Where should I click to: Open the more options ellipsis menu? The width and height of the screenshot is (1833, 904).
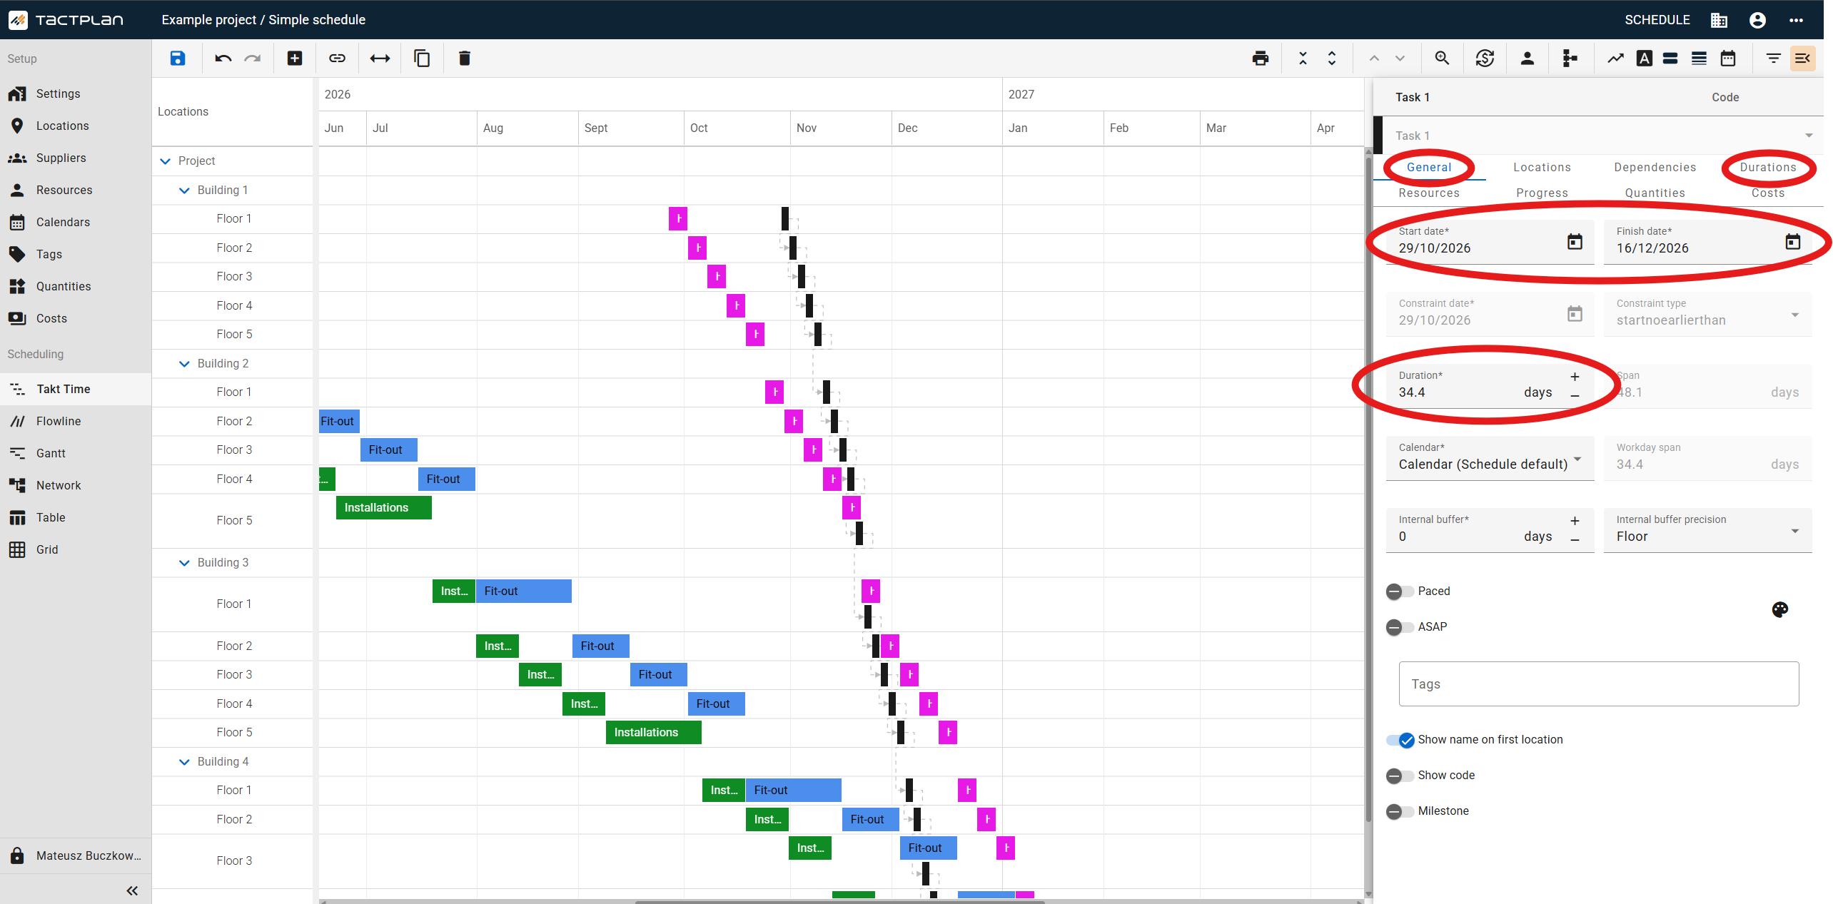[1796, 20]
